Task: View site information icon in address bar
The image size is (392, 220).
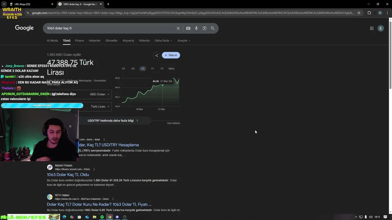Action: (x=28, y=13)
